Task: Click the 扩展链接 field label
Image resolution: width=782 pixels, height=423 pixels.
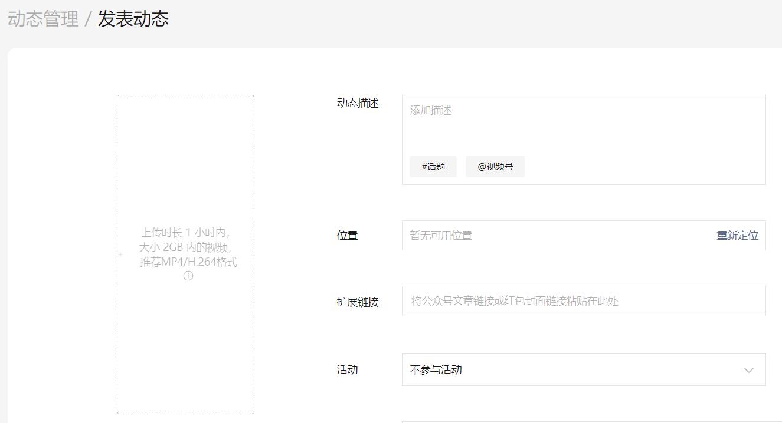Action: coord(358,302)
